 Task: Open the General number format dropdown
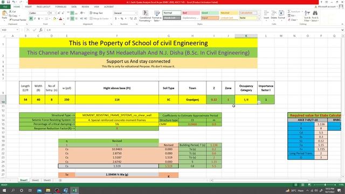point(135,13)
